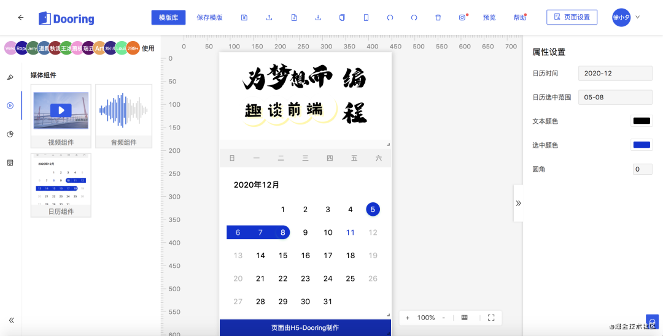Click the 媒体组件 section heading
This screenshot has height=336, width=663.
pyautogui.click(x=43, y=75)
